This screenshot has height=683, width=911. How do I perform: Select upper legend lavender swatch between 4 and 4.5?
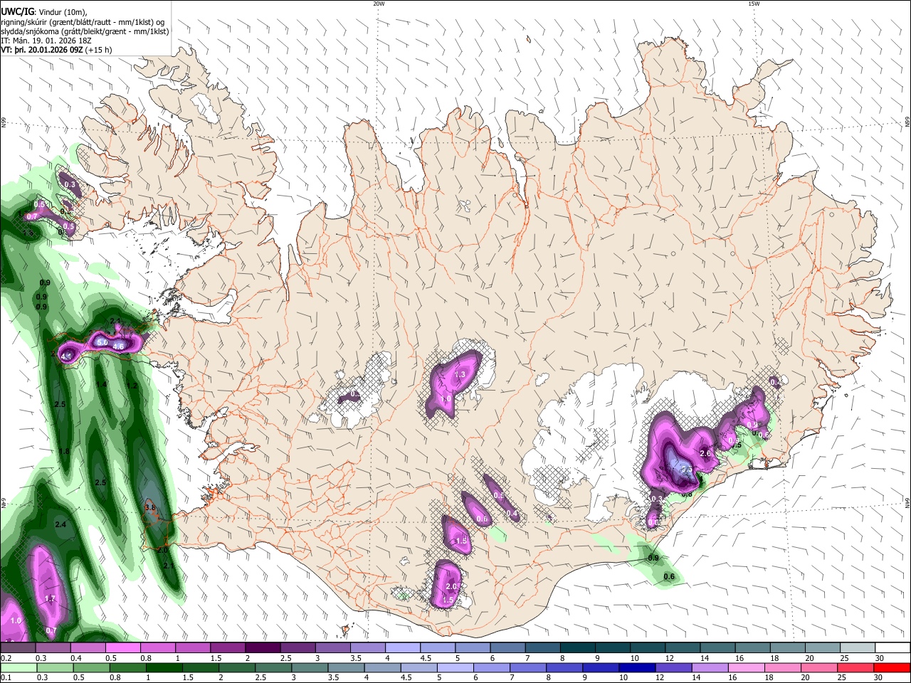pos(403,648)
